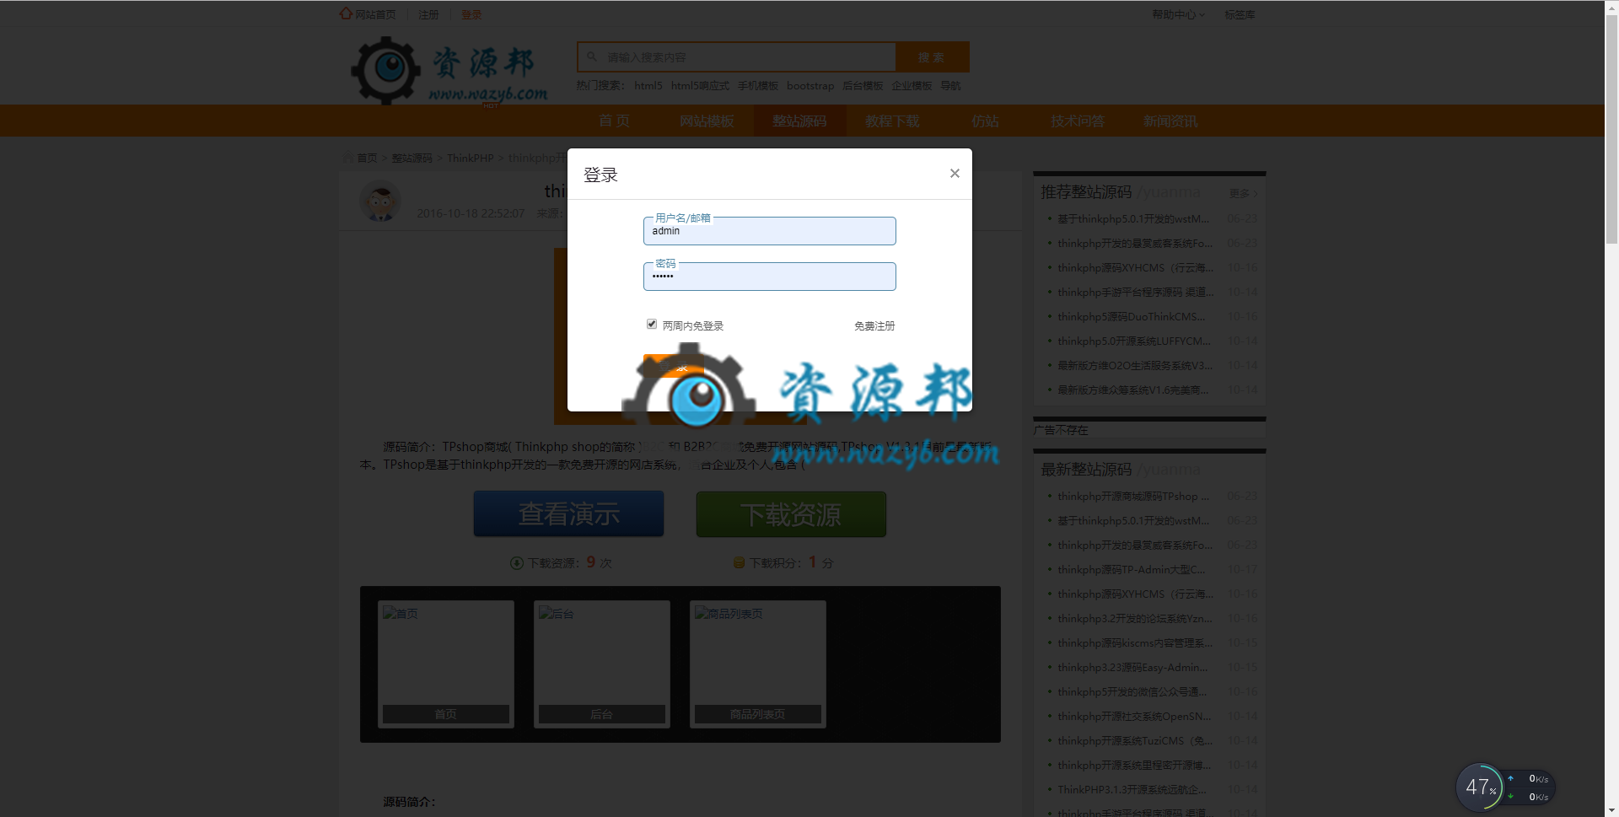Select hot search term 导航
The width and height of the screenshot is (1619, 817).
coord(950,85)
